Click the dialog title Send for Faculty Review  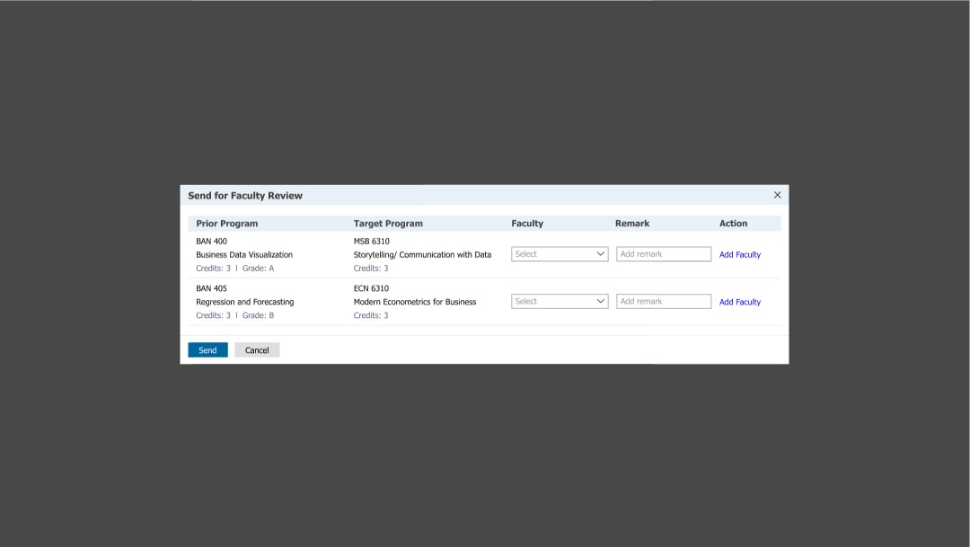[x=244, y=195]
